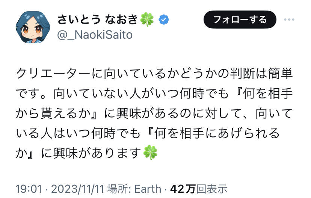Open the @_NaokiSaito handle link
This screenshot has width=311, height=198.
[95, 35]
